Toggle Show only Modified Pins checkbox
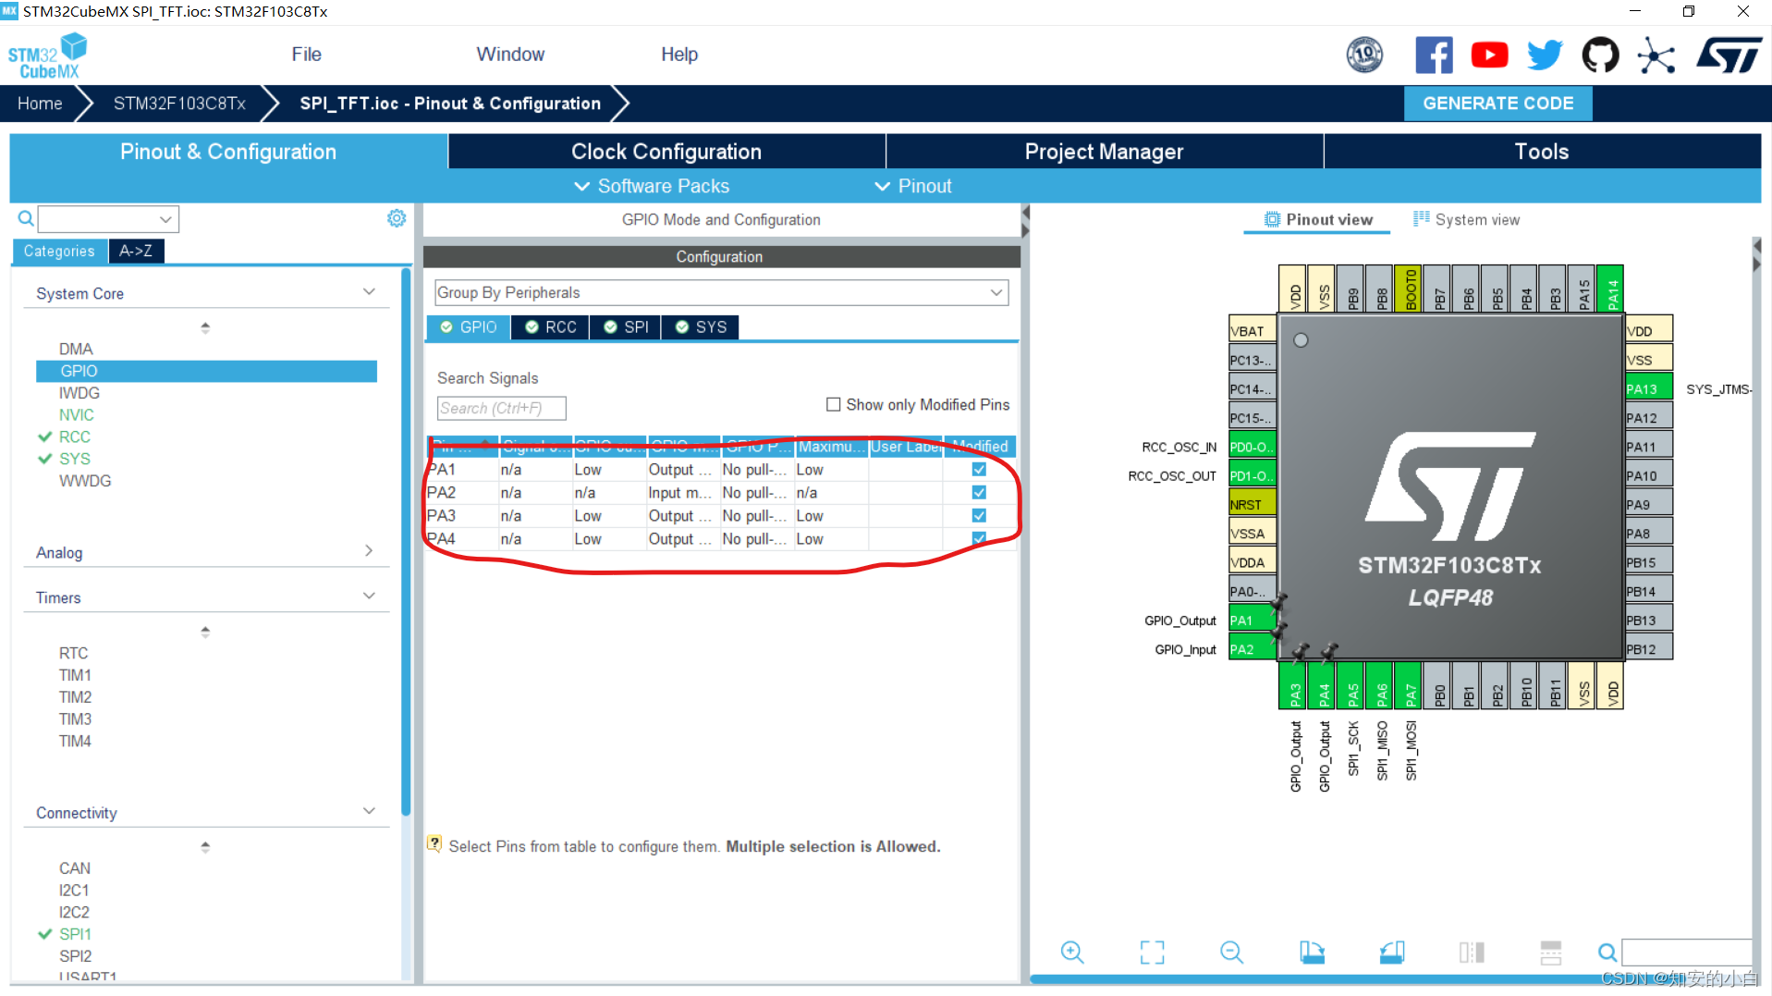1772x996 pixels. pos(833,404)
